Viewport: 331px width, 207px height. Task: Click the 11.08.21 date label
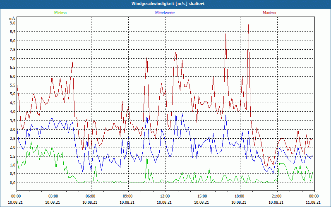313,202
